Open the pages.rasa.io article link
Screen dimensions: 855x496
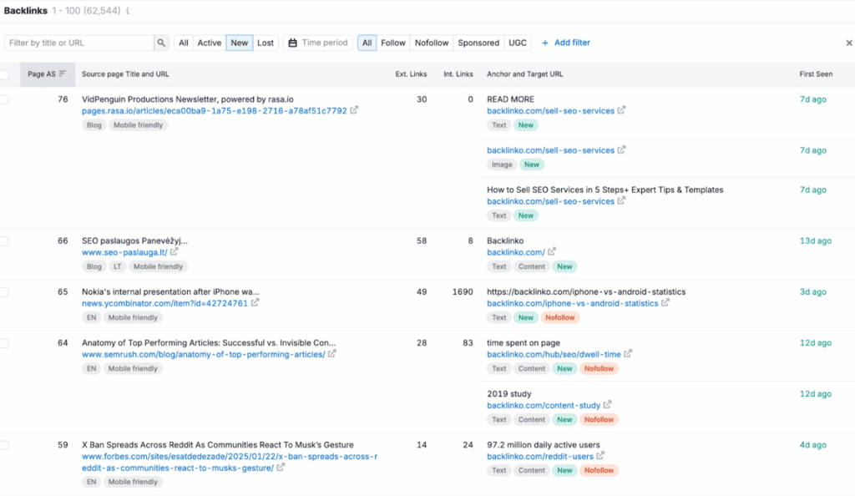click(x=215, y=111)
